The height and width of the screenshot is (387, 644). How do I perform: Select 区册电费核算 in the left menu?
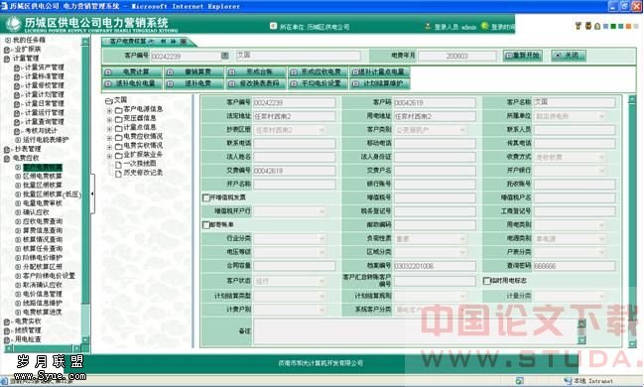42,176
